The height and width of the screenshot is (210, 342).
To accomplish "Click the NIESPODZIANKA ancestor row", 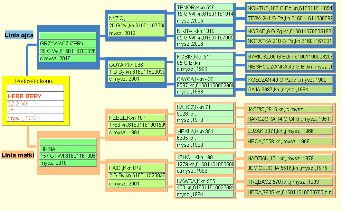I will [x=289, y=66].
